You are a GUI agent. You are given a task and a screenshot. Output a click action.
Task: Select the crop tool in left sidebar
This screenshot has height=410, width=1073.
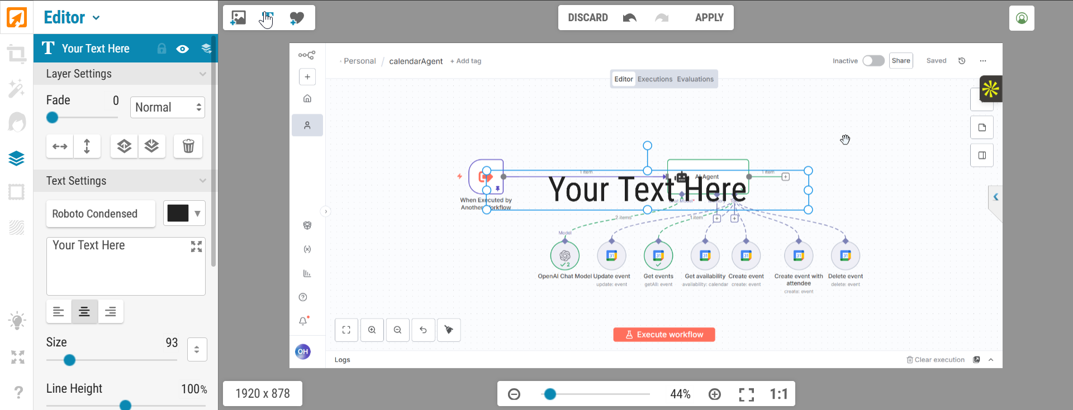[x=17, y=55]
